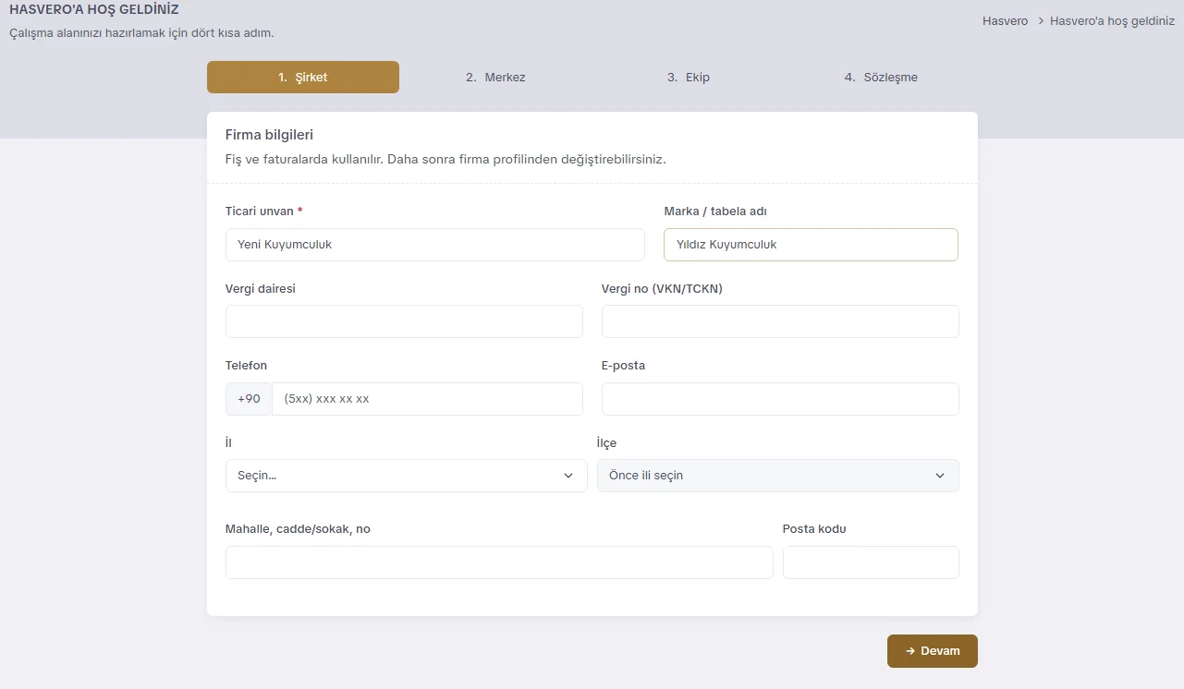Click the Vergi dairesi input box

(x=404, y=321)
